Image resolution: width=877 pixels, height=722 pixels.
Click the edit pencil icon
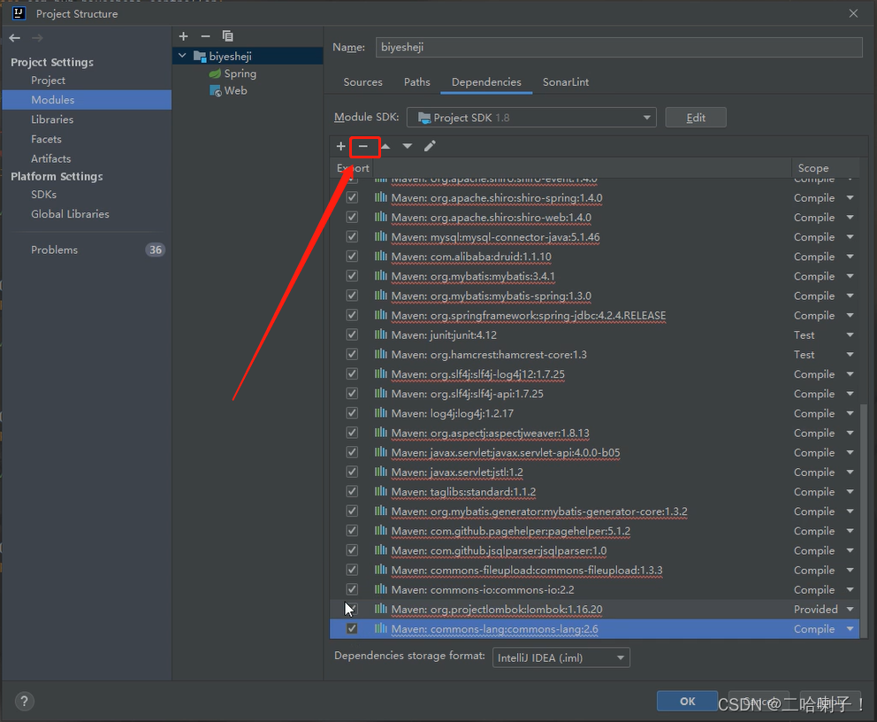click(x=430, y=146)
